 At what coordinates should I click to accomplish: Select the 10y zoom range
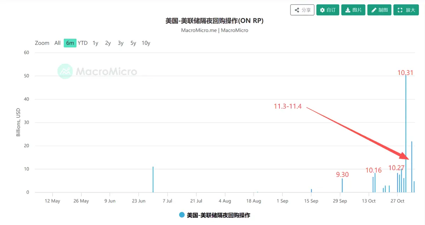coord(146,43)
